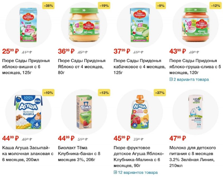Click the plus icon beside '2 варианта товара'

click(171, 80)
